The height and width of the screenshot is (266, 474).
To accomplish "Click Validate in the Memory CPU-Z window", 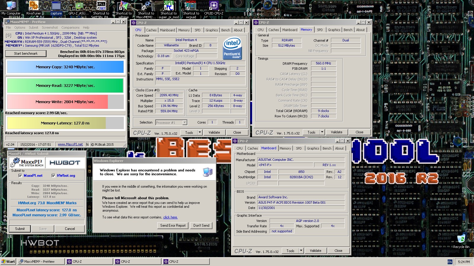I will [x=337, y=132].
